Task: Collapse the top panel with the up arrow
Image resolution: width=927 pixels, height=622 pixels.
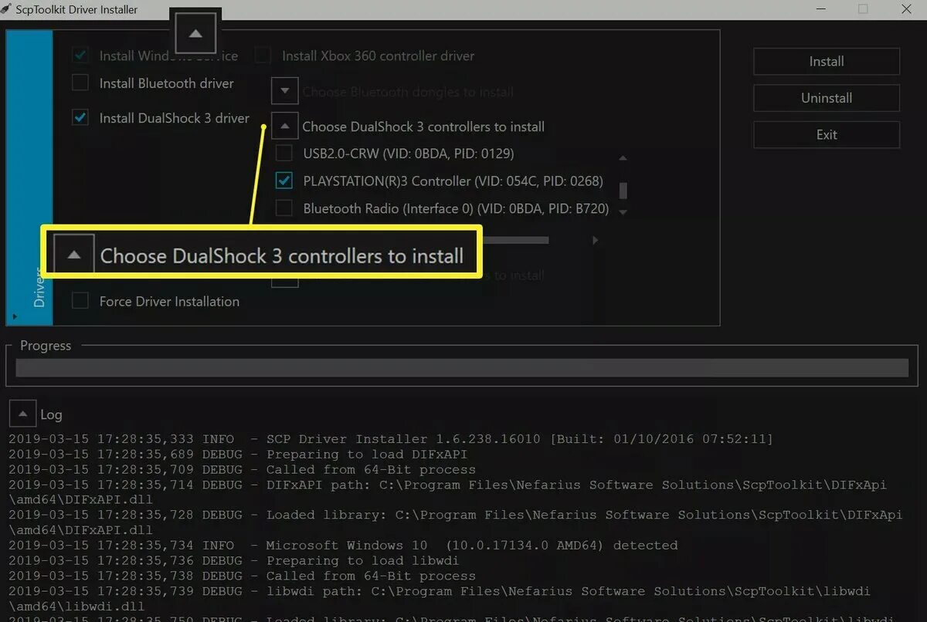Action: [x=196, y=33]
